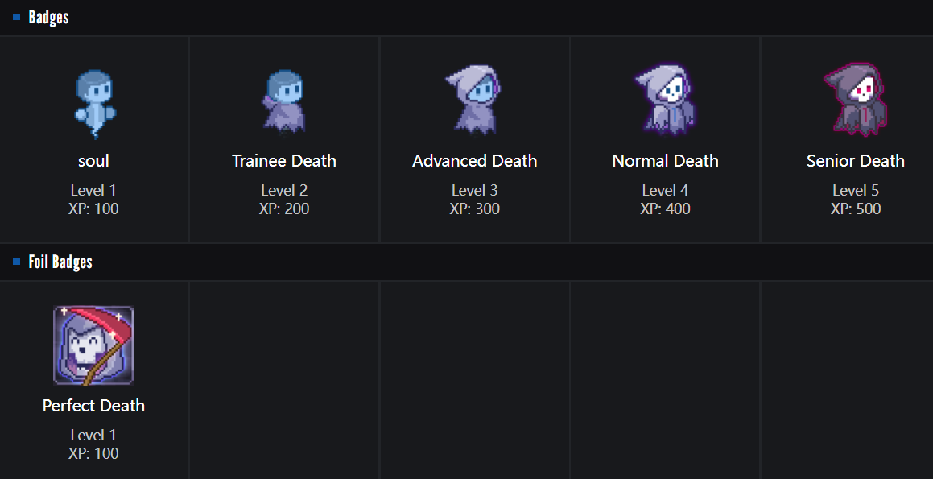This screenshot has height=479, width=933.
Task: Click the Foil Badges section header
Action: [60, 262]
